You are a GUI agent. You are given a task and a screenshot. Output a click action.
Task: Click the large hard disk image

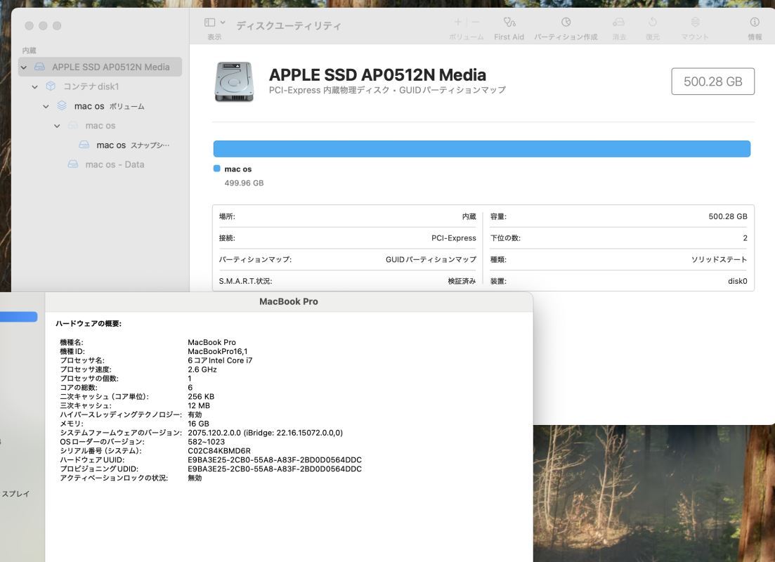(x=234, y=81)
